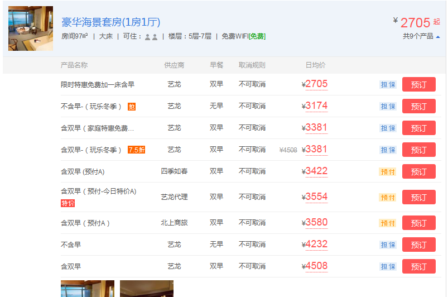Click the ¥3580 price from 北上商旅
448x297 pixels.
click(316, 223)
